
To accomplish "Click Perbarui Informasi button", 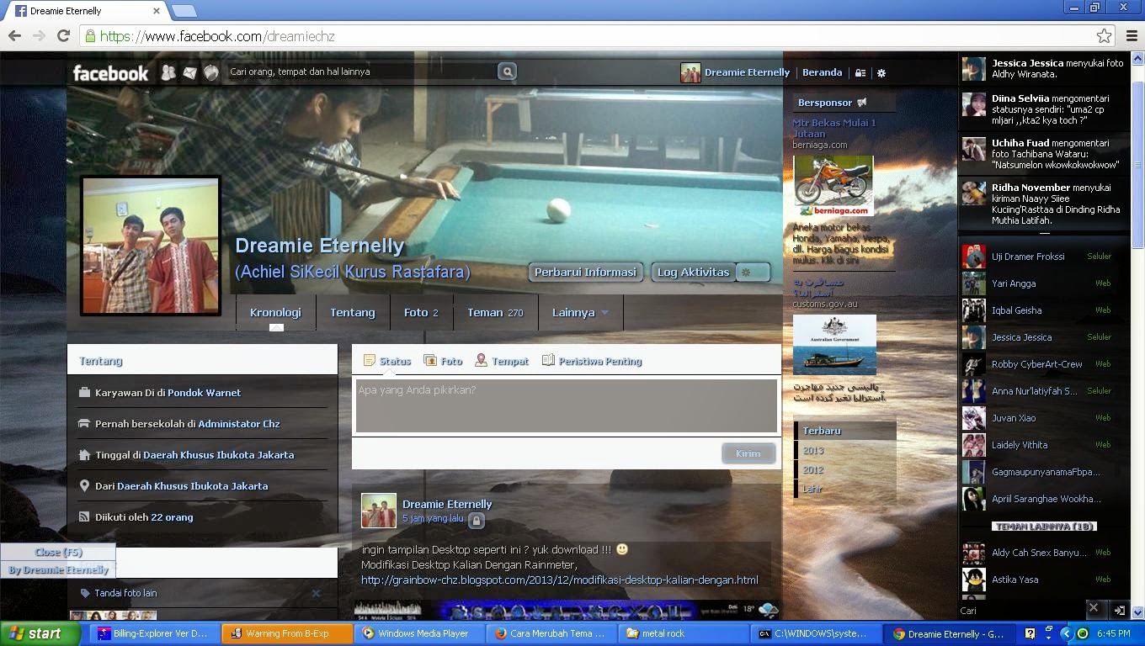I will [585, 273].
